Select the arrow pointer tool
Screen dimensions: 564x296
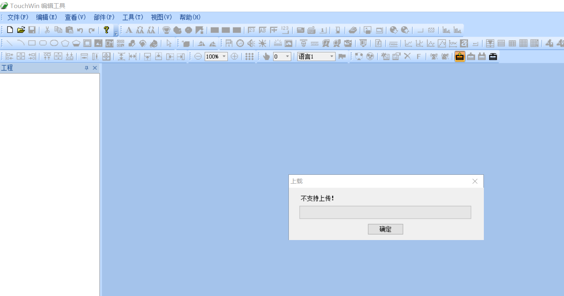coord(169,43)
